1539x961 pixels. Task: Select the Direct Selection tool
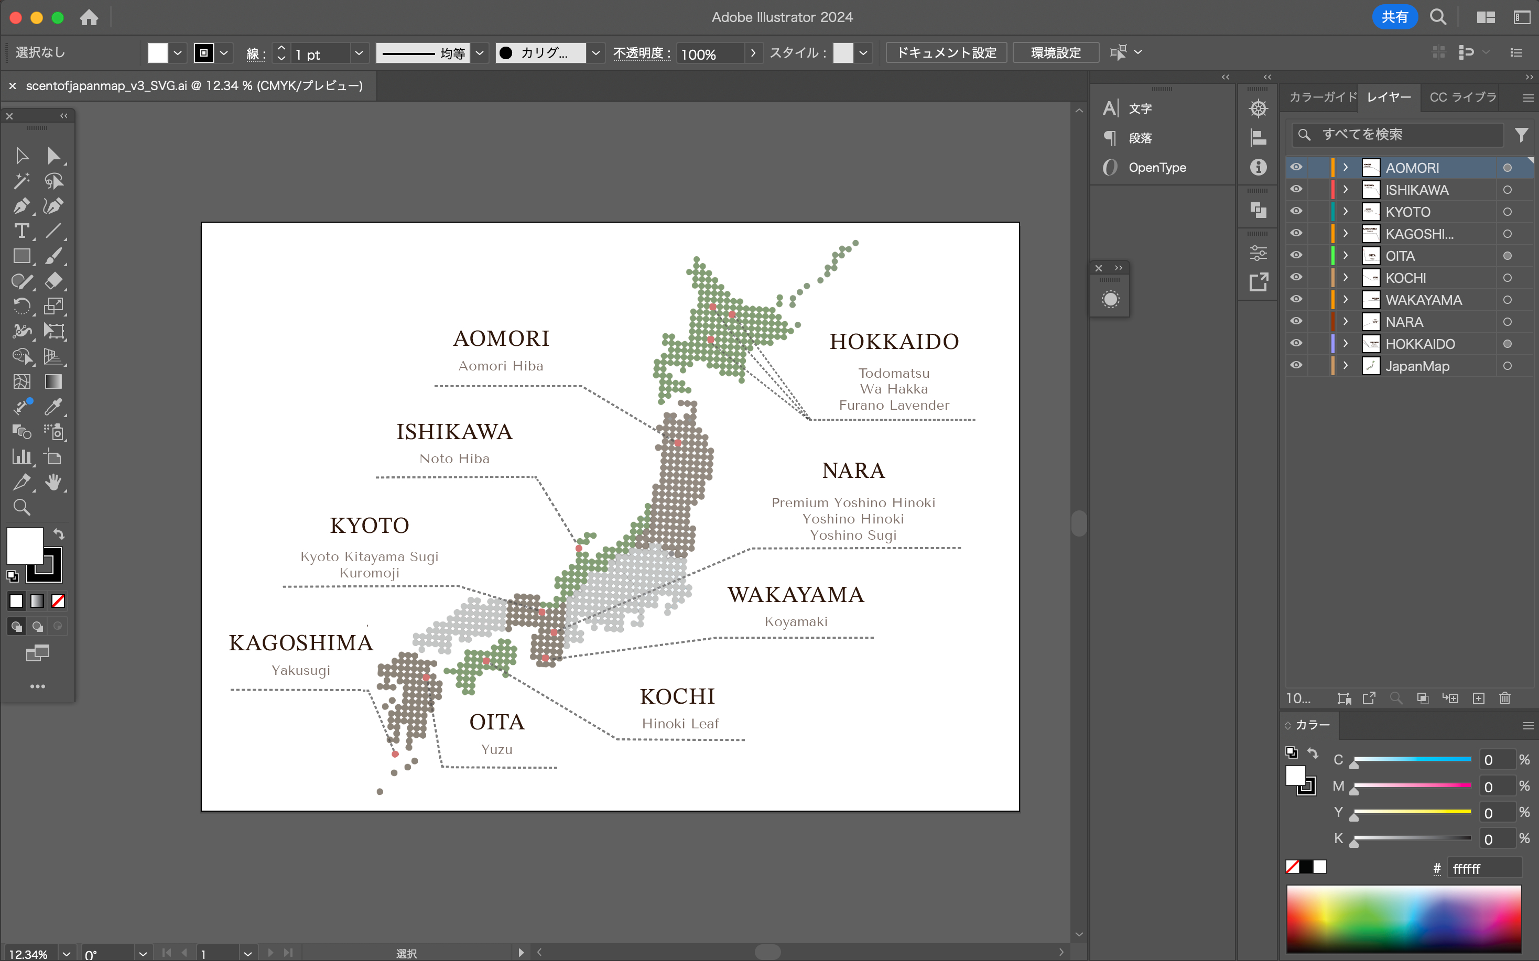click(53, 156)
